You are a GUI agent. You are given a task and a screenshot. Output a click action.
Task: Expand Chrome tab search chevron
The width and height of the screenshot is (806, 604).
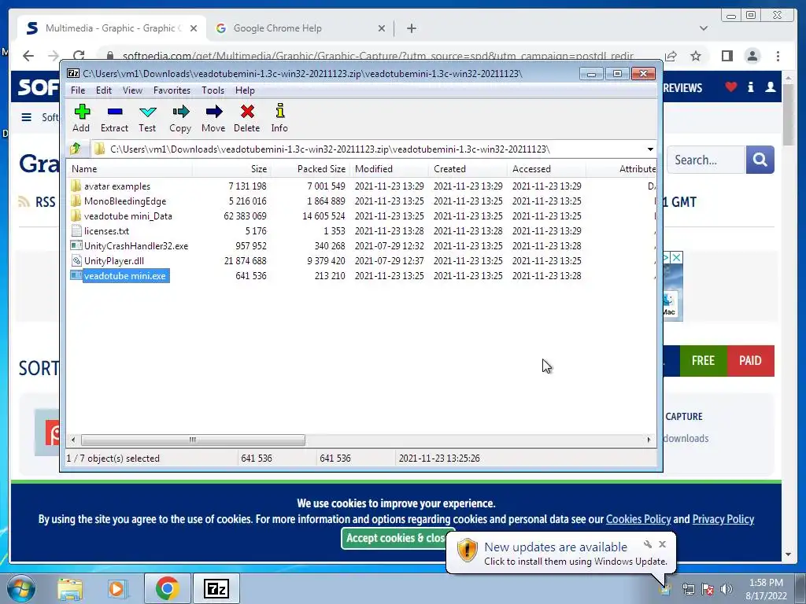704,28
